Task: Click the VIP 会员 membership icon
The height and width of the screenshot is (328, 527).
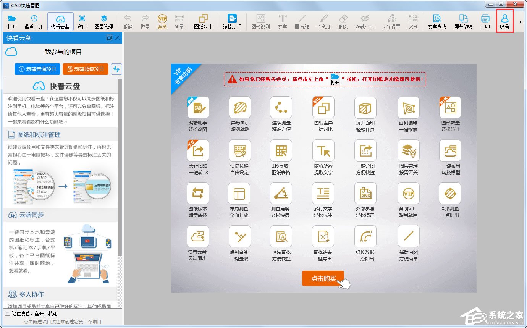Action: pos(161,21)
